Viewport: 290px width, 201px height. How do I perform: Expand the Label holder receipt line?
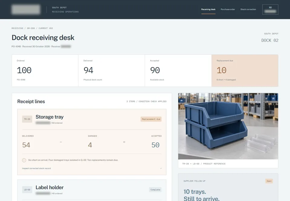[x=92, y=190]
